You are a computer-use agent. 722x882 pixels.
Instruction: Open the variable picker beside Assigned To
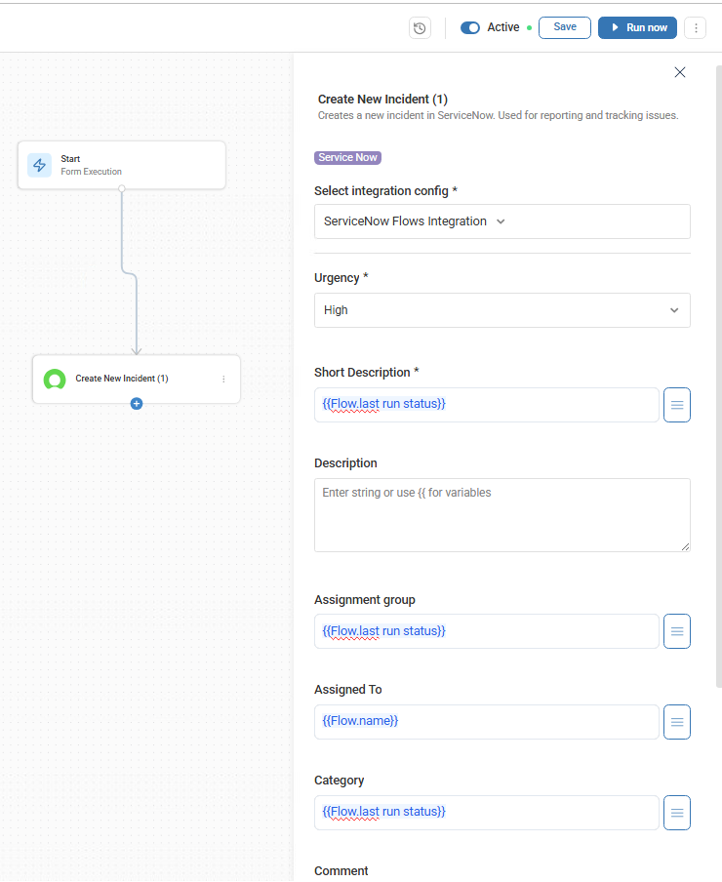(676, 722)
